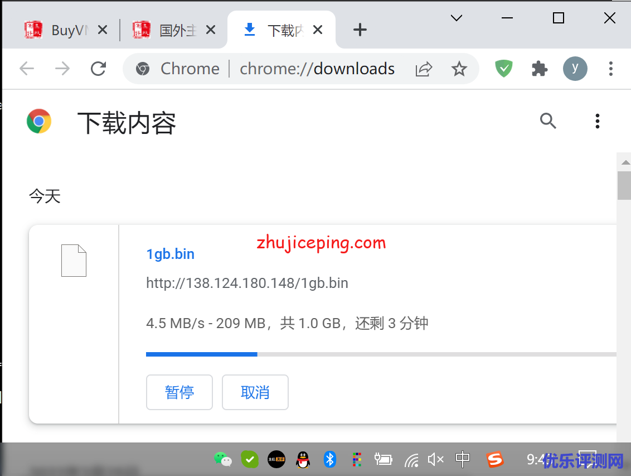Open the 1gb.bin file link
Viewport: 631px width, 476px height.
tap(170, 254)
